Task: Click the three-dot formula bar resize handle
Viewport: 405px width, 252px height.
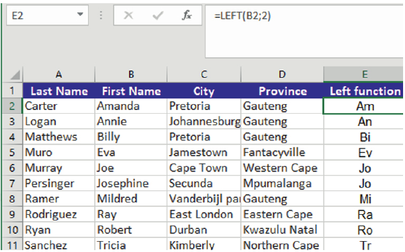Action: (101, 15)
